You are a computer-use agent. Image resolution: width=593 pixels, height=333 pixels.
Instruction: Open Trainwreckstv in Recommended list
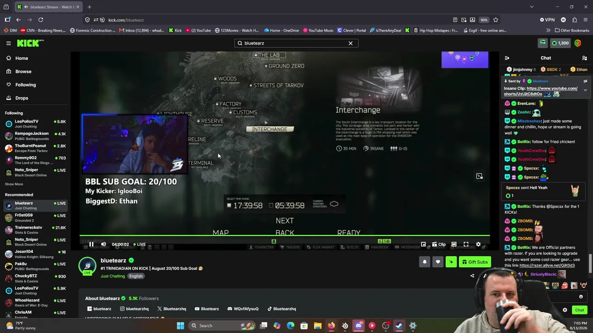click(35, 230)
